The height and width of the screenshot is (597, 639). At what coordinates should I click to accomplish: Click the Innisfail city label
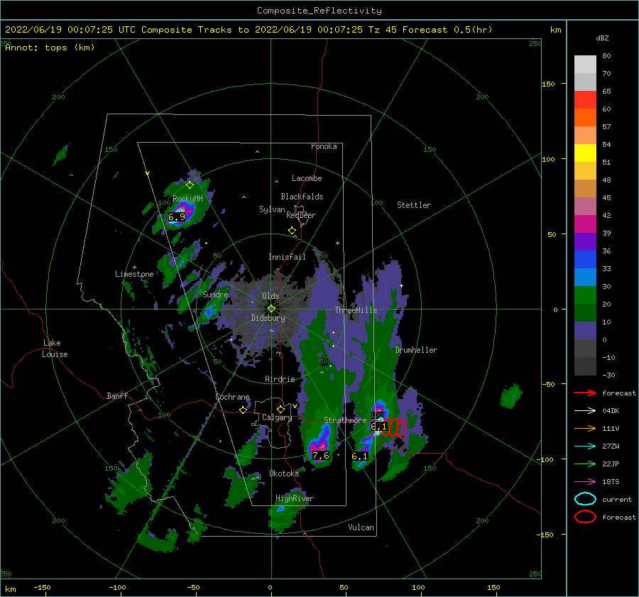tap(287, 257)
